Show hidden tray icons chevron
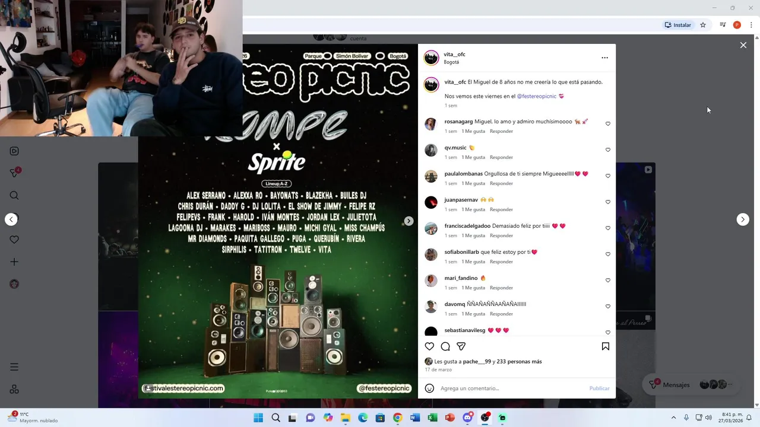The height and width of the screenshot is (427, 760). 673,418
